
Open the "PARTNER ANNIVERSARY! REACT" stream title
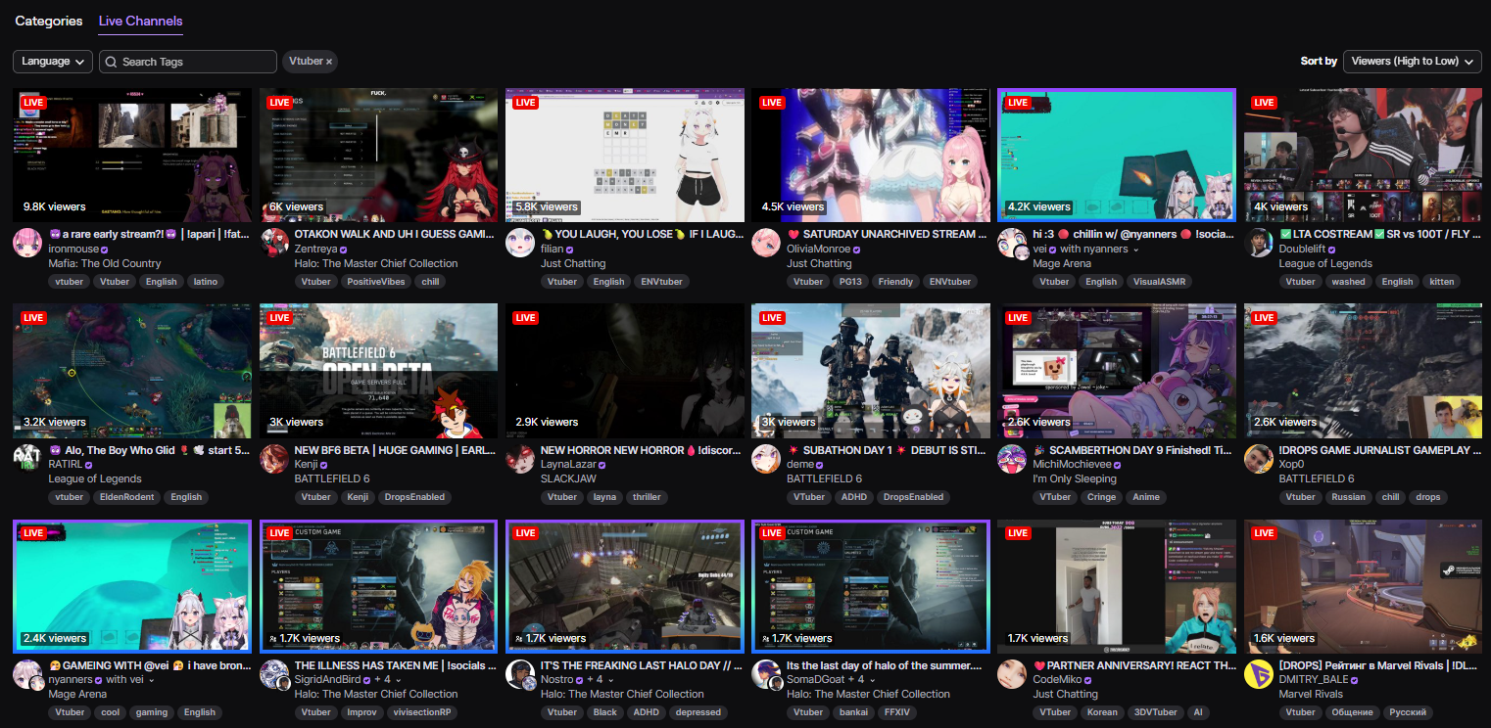pos(1134,665)
